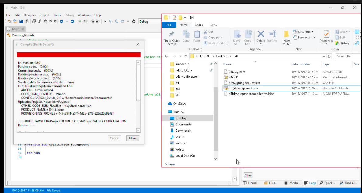Viewport: 362px width, 193px height.
Task: Open the File menu in B4i
Action: [8, 15]
